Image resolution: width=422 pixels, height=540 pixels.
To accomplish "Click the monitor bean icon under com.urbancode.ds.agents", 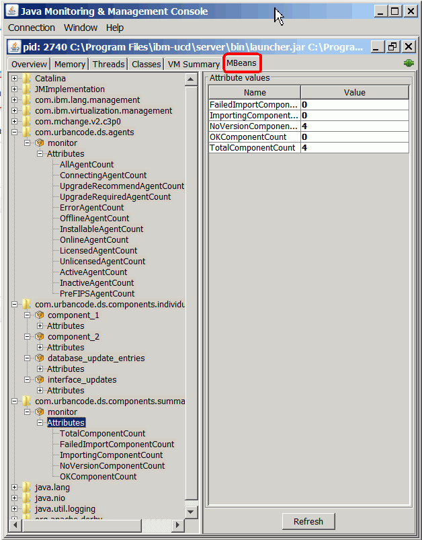I will [x=40, y=143].
